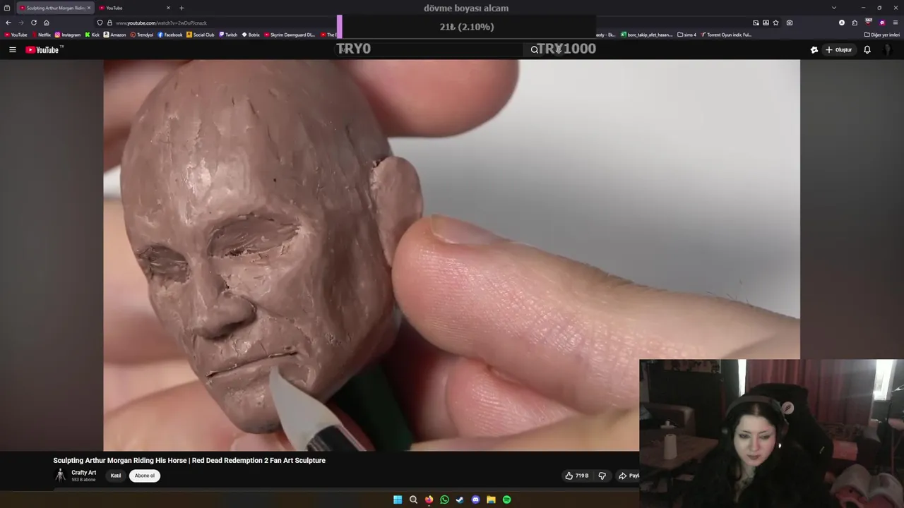Open the YouTube bookmark in bookmarks bar
Screen dimensions: 904x508
[16, 35]
